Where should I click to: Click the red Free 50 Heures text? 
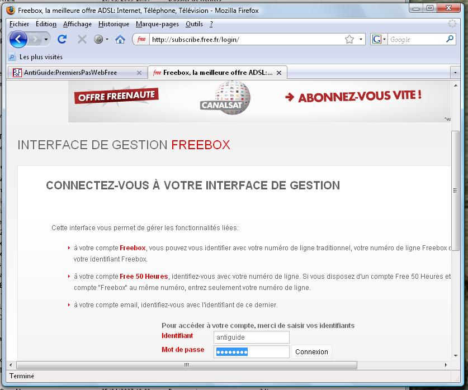point(144,277)
